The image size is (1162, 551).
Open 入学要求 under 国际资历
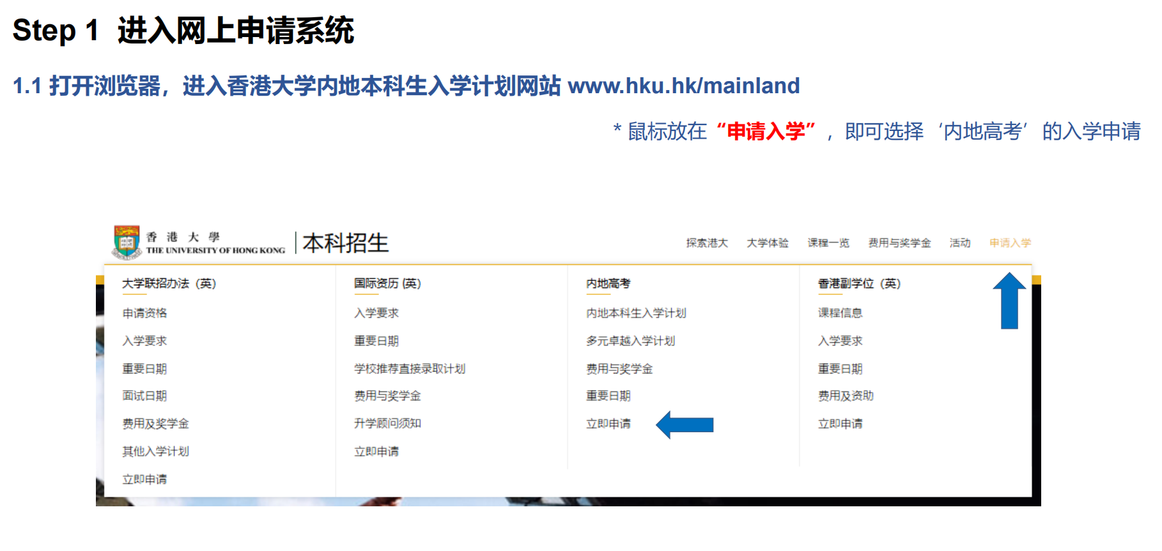click(x=376, y=313)
